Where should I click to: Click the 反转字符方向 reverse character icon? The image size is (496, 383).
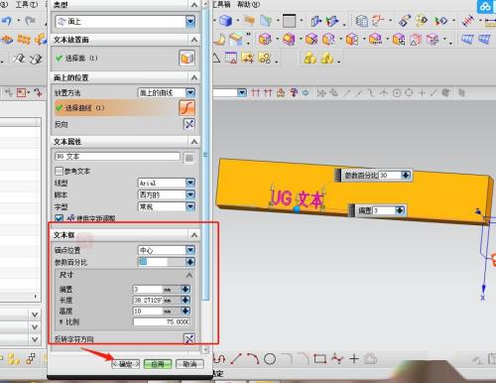click(189, 338)
